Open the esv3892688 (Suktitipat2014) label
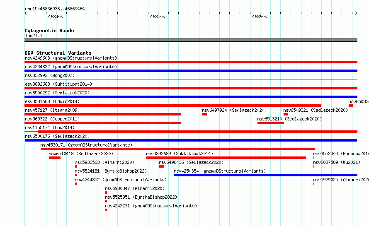369x226 pixels. [x=58, y=84]
